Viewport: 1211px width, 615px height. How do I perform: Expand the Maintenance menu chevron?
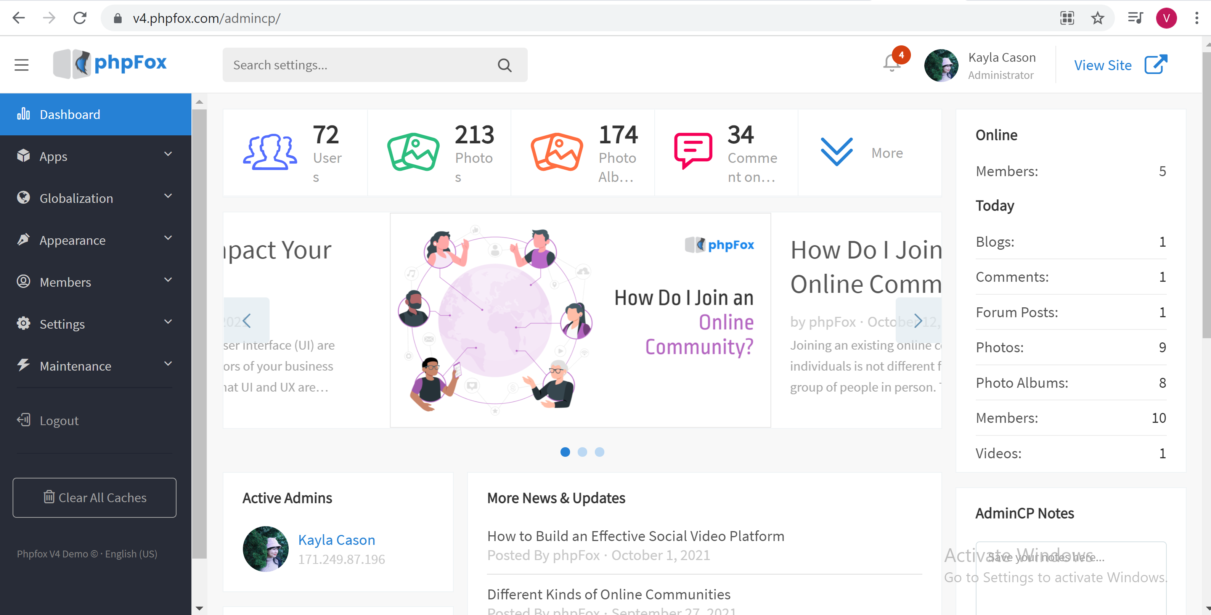pos(168,363)
